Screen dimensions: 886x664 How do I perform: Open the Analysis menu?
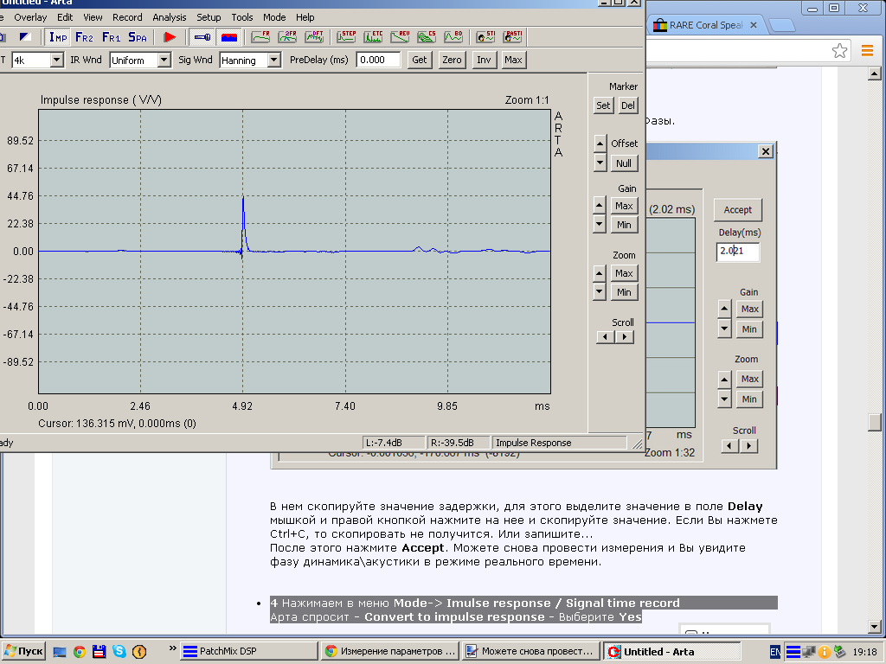tap(169, 17)
